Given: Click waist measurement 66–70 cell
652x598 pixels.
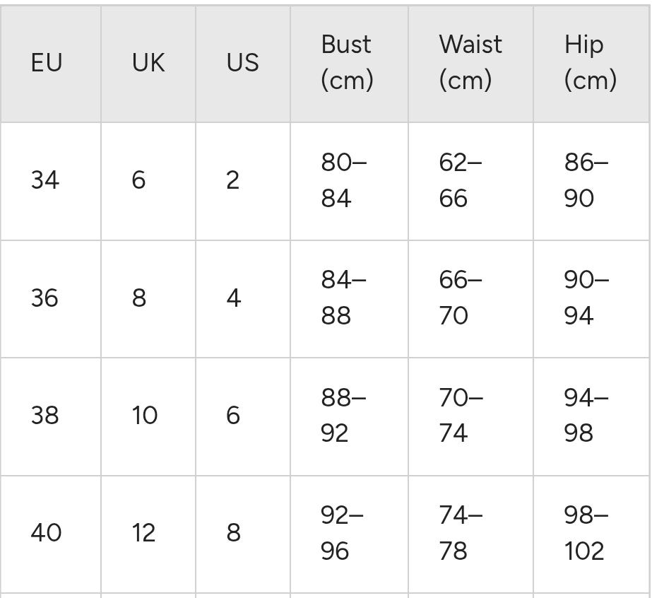Looking at the screenshot, I should [x=460, y=298].
